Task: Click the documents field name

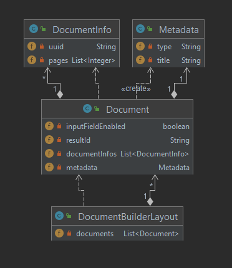Action: [x=95, y=234]
